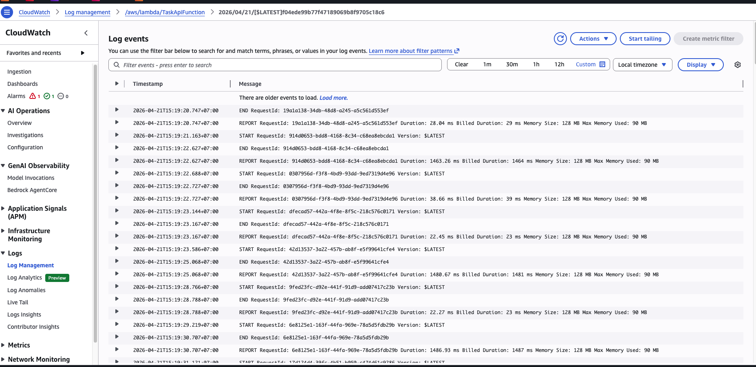Refresh the log events list
This screenshot has width=756, height=367.
560,38
